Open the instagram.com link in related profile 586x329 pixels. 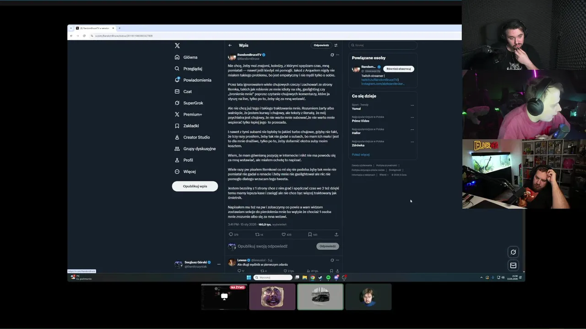[x=383, y=84]
